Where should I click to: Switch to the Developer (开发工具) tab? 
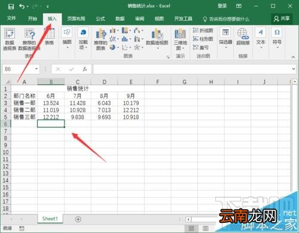[183, 19]
